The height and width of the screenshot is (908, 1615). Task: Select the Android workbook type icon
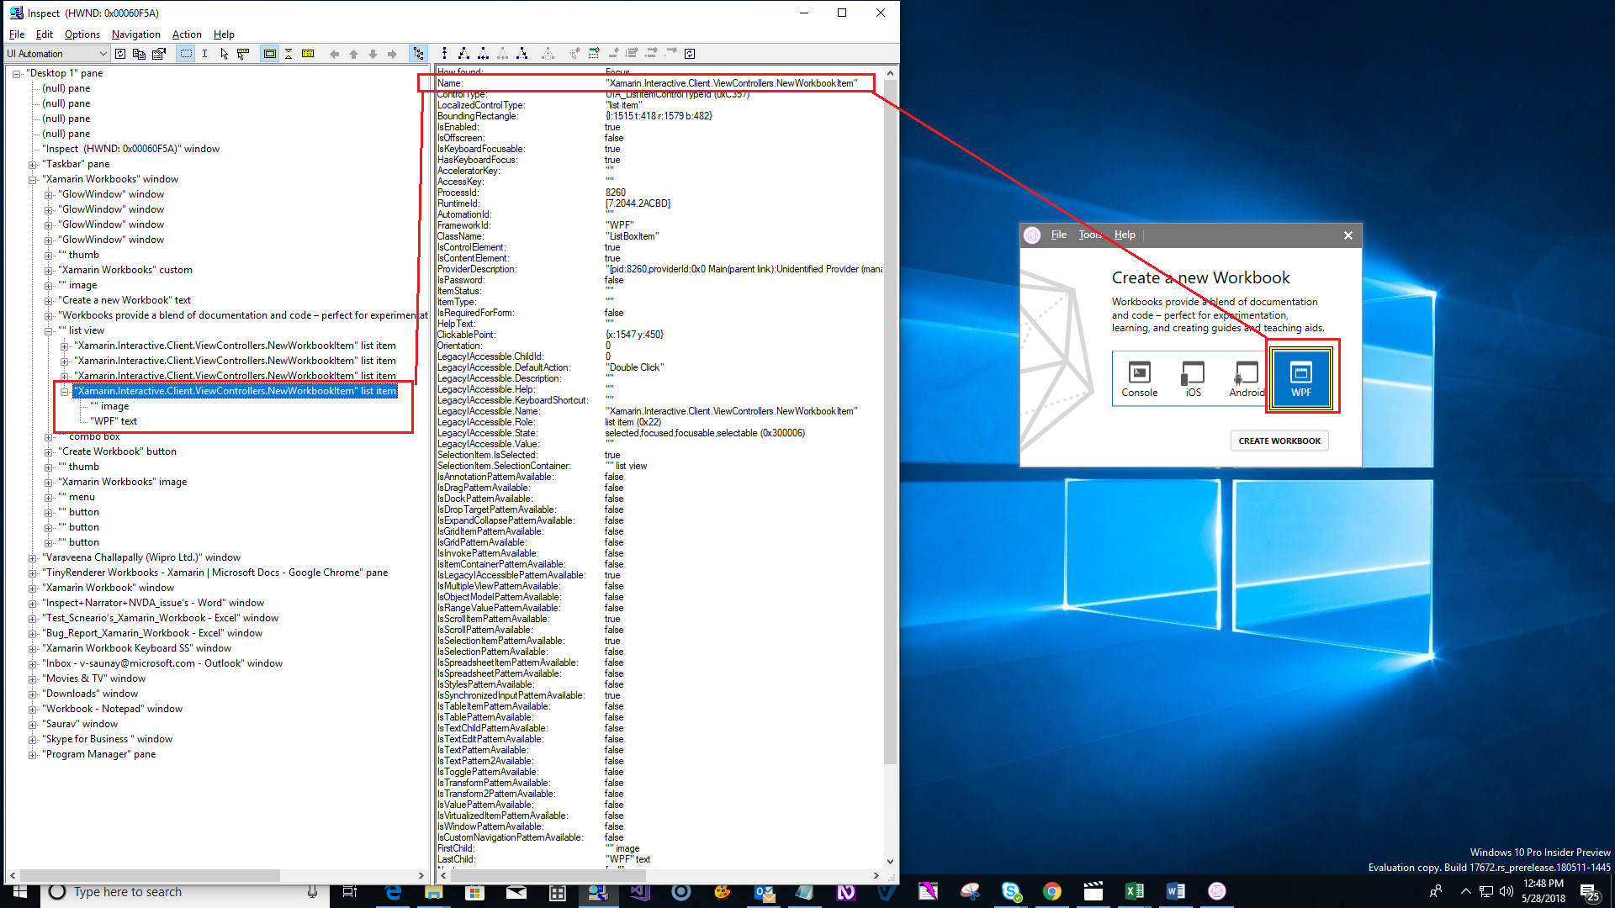(x=1246, y=379)
